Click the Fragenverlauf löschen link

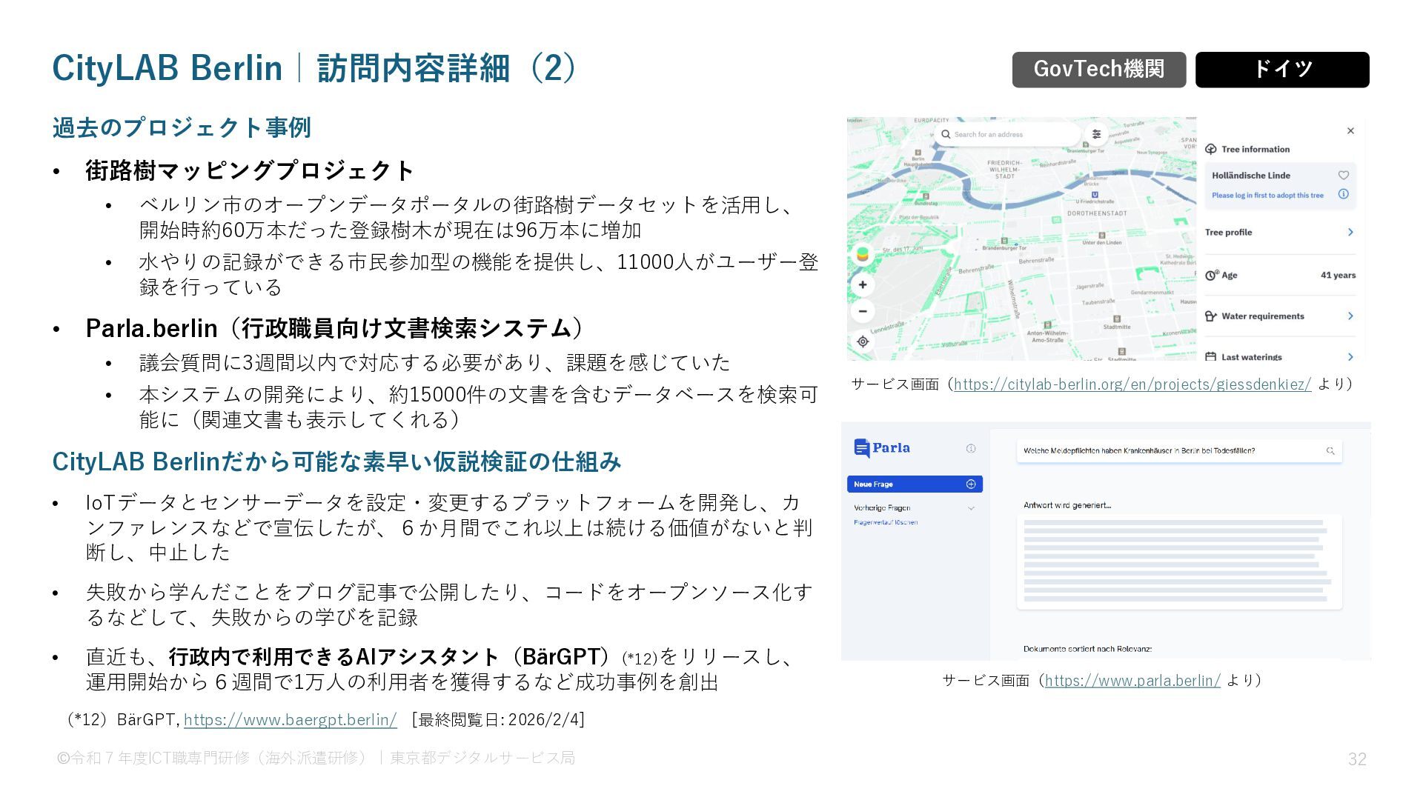(x=885, y=522)
